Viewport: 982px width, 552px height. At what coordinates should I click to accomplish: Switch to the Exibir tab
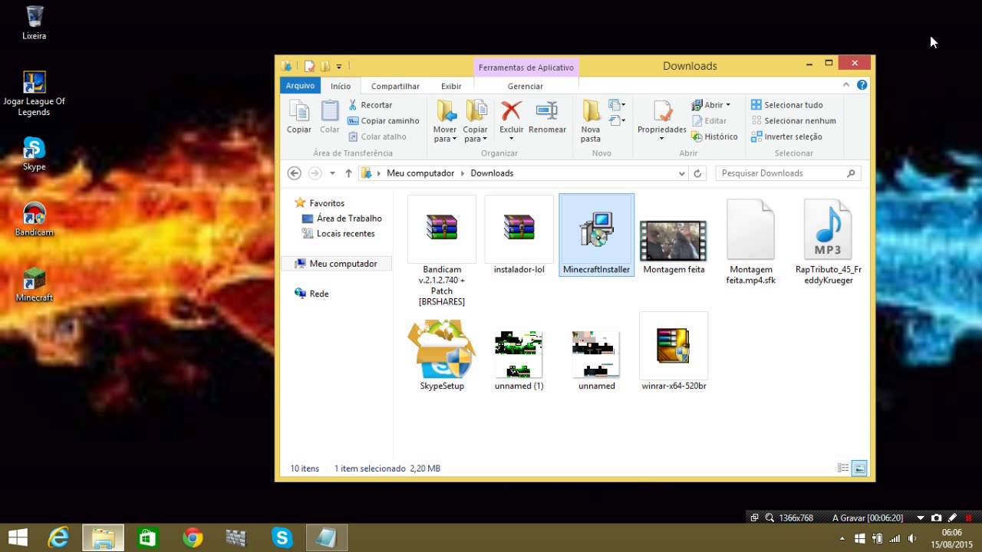point(451,86)
